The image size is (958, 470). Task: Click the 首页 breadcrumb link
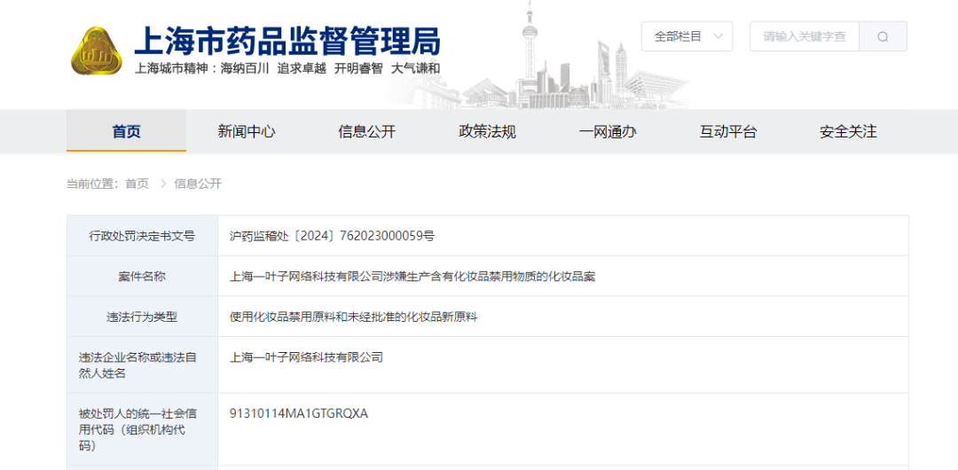click(137, 184)
